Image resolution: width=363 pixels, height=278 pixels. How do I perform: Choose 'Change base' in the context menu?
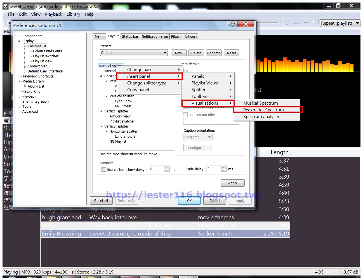149,70
